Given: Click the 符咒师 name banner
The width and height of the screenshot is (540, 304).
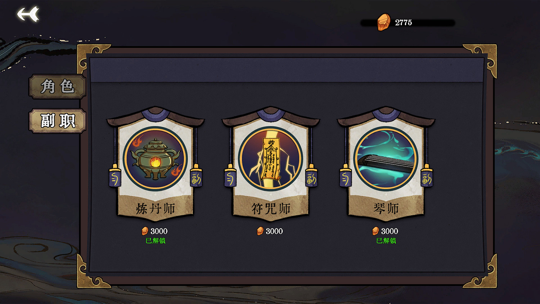Looking at the screenshot, I should [x=270, y=208].
